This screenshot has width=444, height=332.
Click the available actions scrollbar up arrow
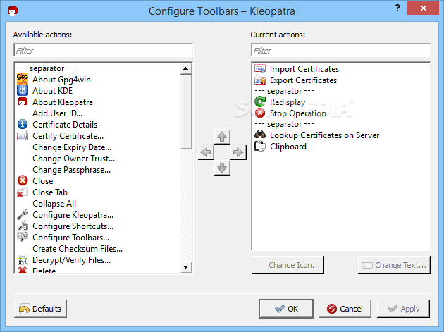pos(186,68)
